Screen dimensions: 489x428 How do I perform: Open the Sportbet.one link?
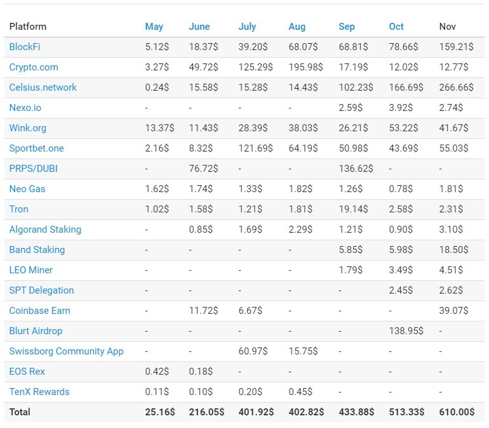(36, 148)
